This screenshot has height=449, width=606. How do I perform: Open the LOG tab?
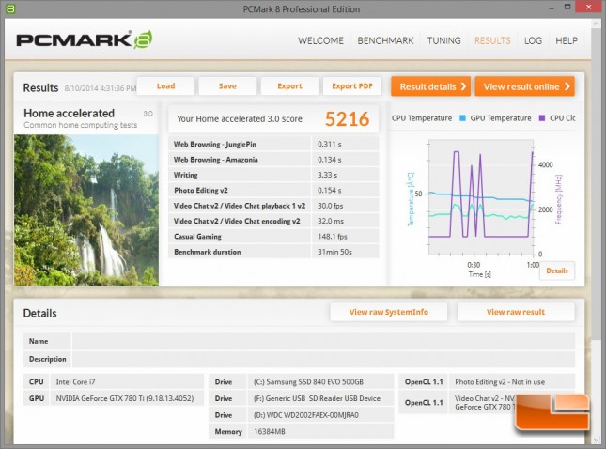[533, 40]
